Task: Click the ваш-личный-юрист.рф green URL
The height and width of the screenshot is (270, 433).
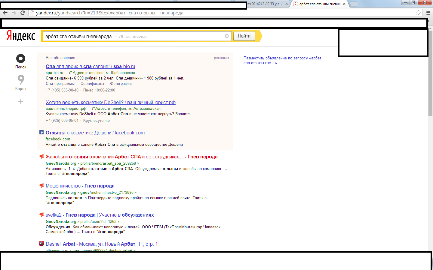Action: click(x=66, y=109)
